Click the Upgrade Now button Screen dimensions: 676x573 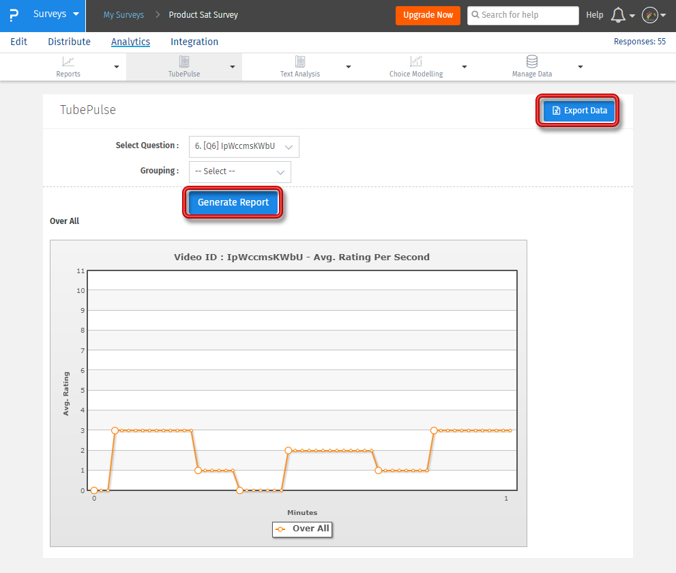428,15
